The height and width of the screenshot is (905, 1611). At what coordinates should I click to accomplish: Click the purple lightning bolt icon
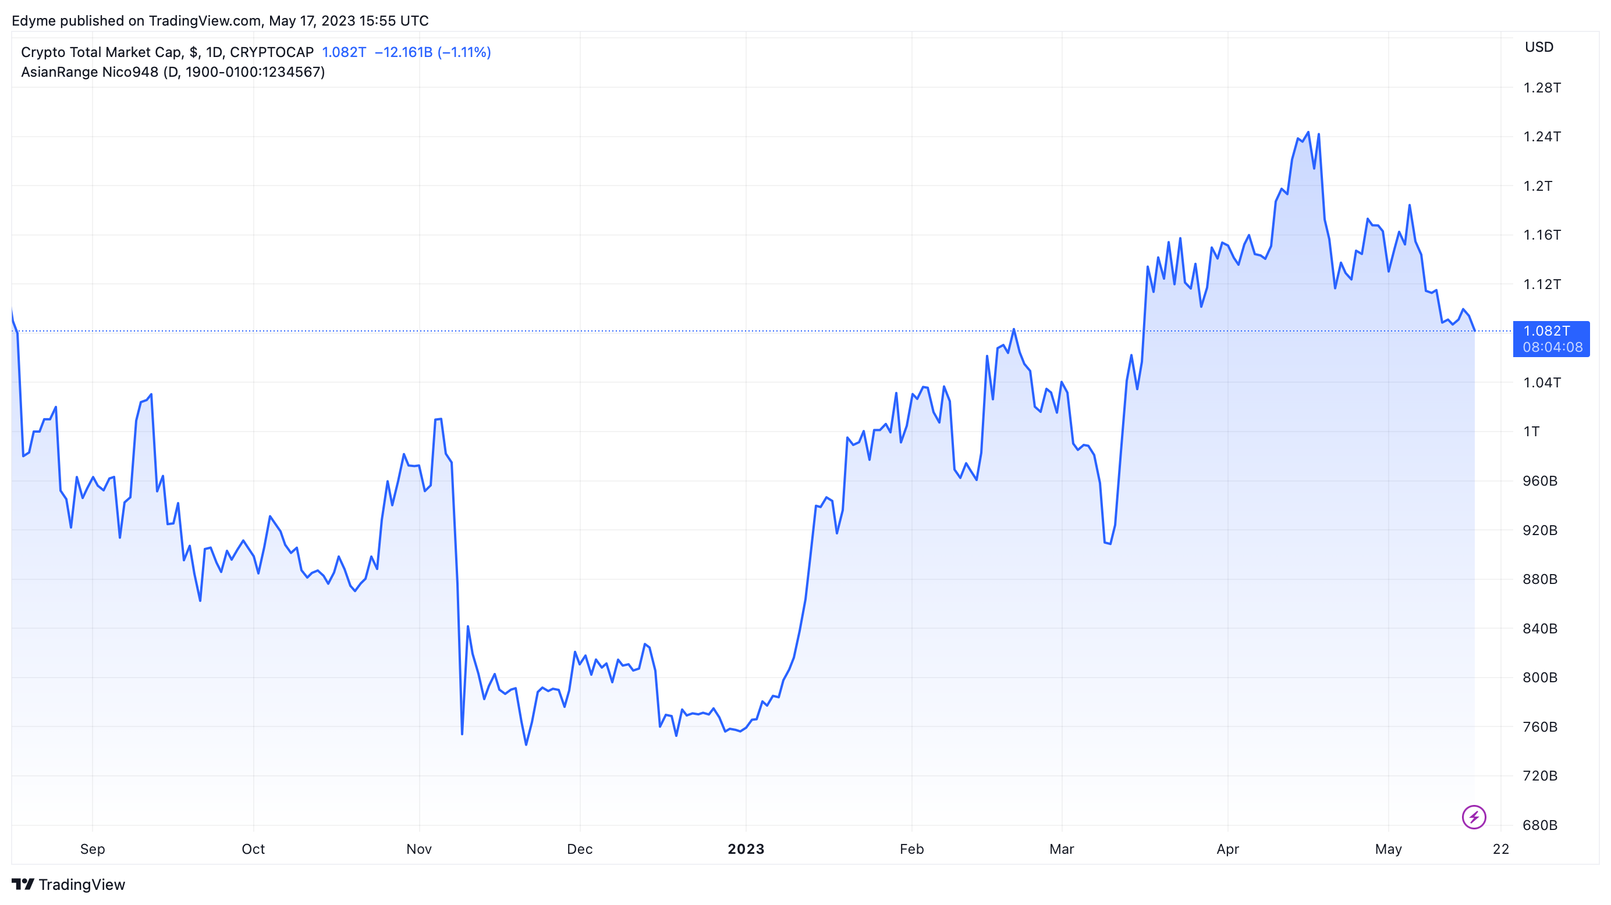(x=1474, y=817)
